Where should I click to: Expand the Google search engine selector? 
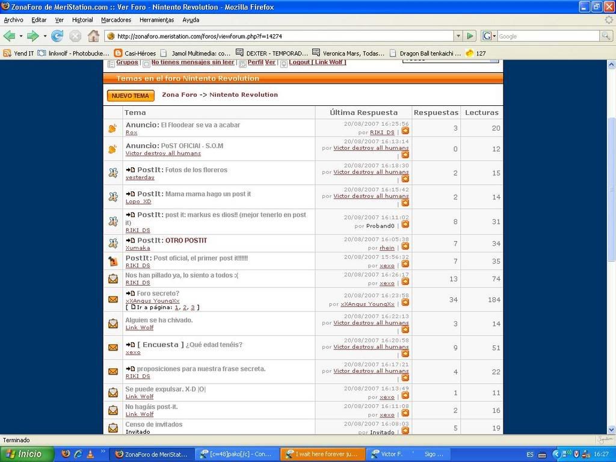click(488, 36)
